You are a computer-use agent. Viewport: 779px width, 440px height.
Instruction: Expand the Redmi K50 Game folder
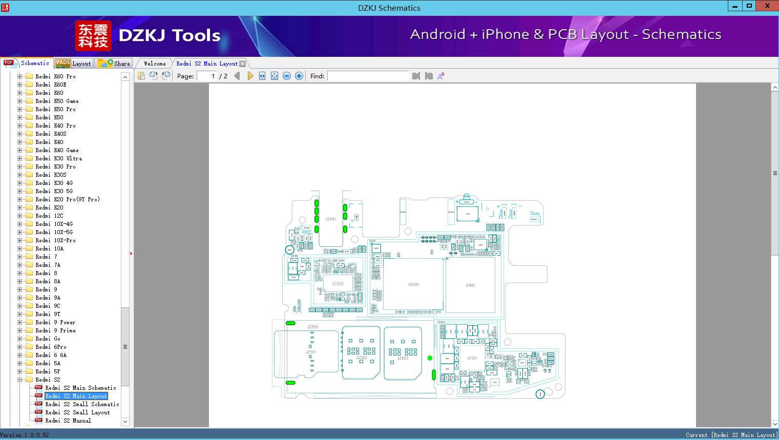20,101
